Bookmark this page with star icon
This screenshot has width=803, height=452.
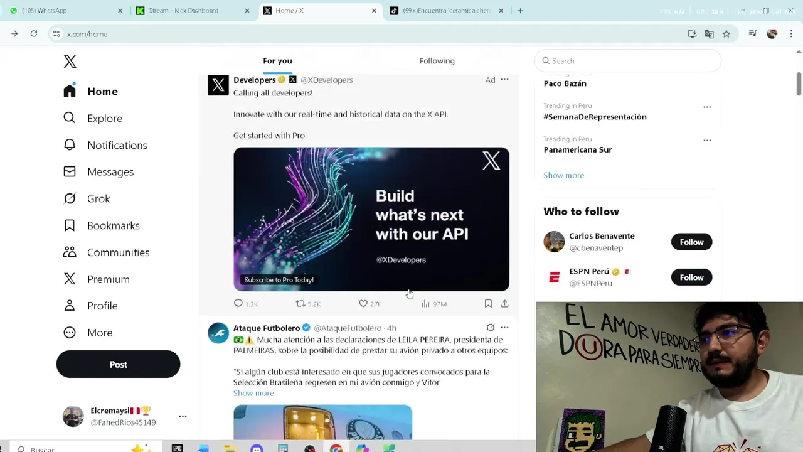tap(726, 34)
